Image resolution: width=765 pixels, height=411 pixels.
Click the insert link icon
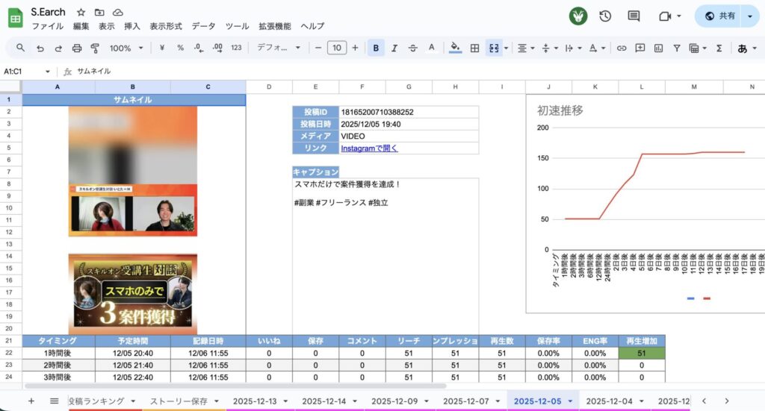(x=621, y=48)
